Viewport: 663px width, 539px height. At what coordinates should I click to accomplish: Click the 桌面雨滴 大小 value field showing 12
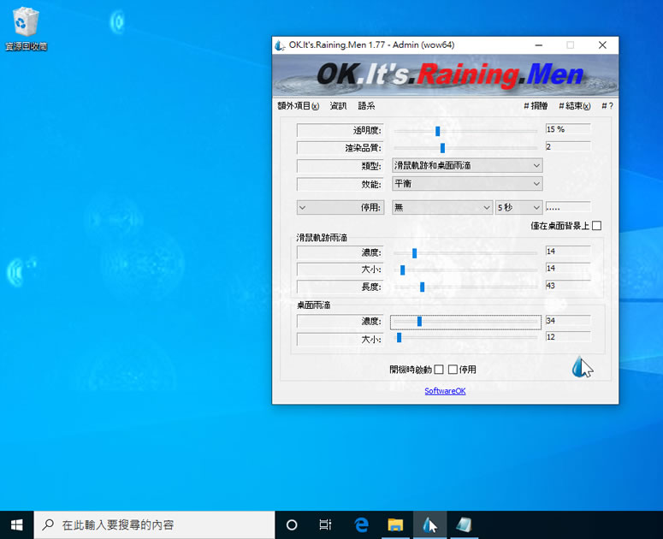[x=568, y=337]
